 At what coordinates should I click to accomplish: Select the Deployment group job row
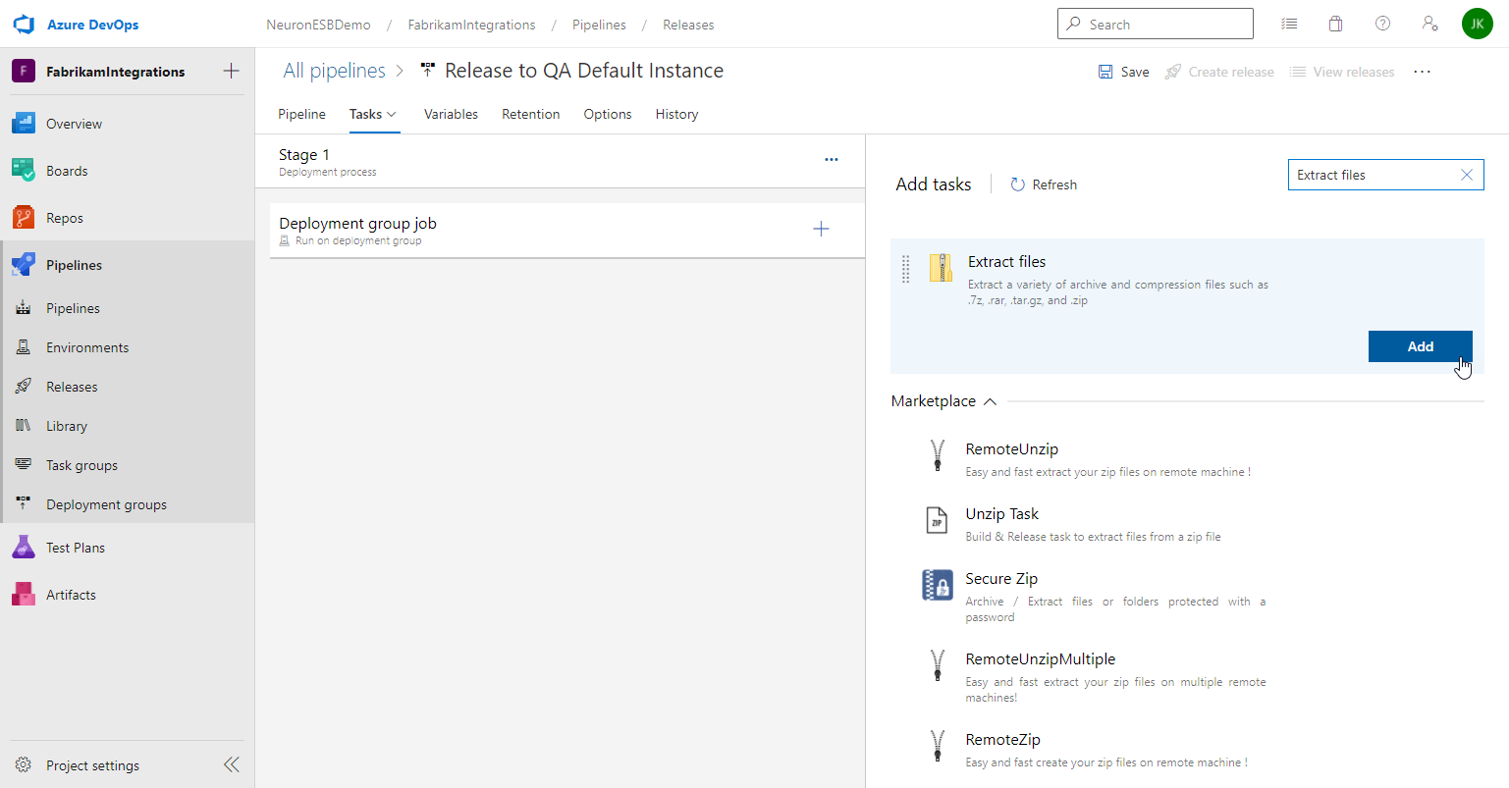(567, 231)
